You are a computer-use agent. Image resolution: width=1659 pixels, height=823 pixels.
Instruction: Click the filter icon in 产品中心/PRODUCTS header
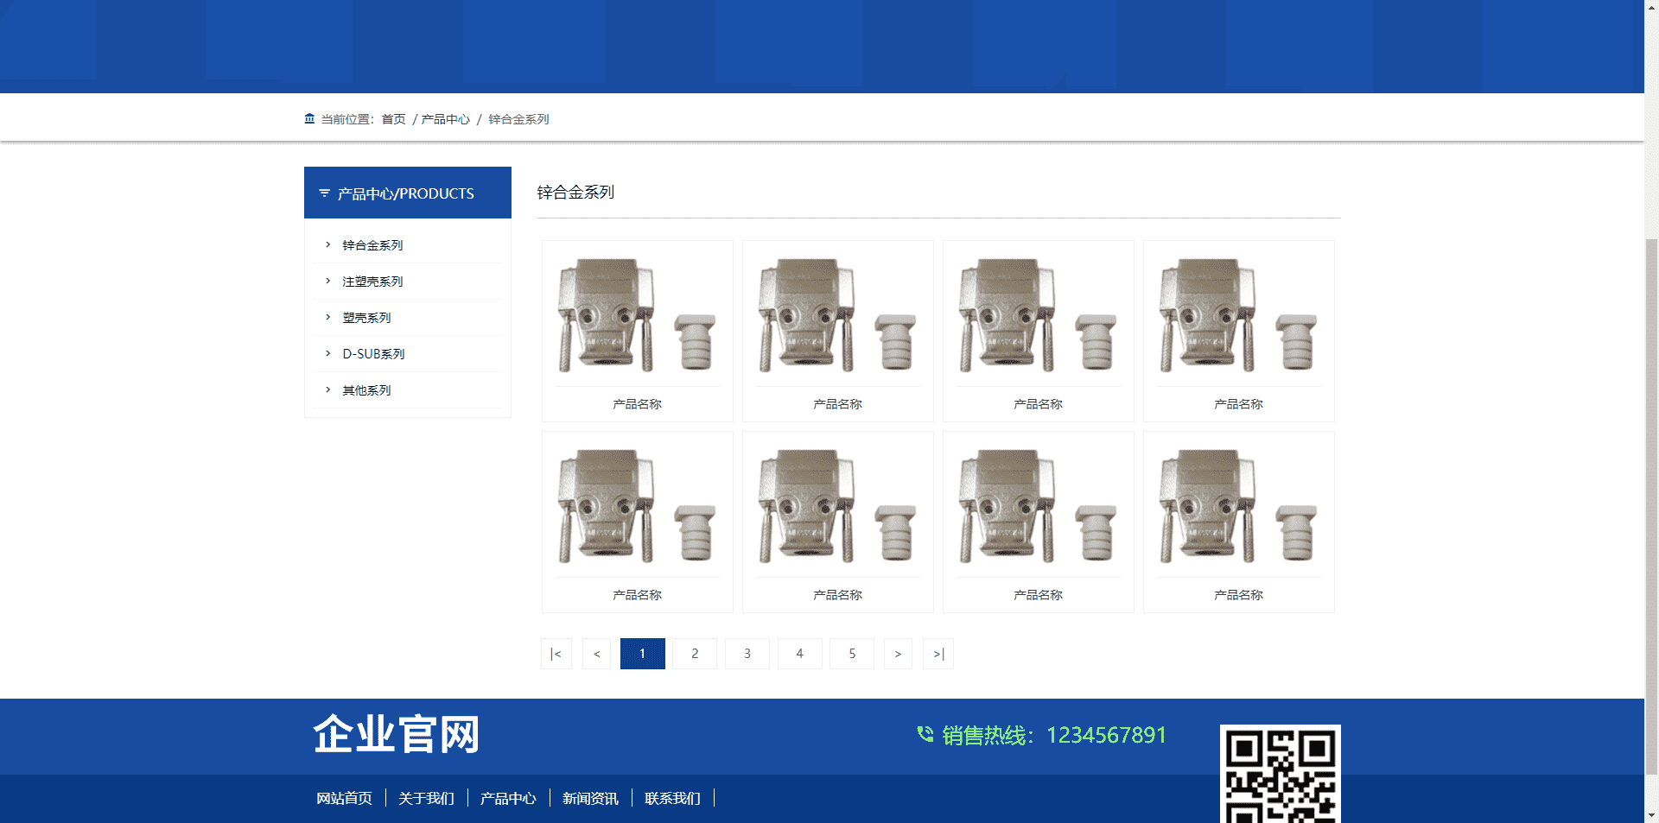[324, 193]
